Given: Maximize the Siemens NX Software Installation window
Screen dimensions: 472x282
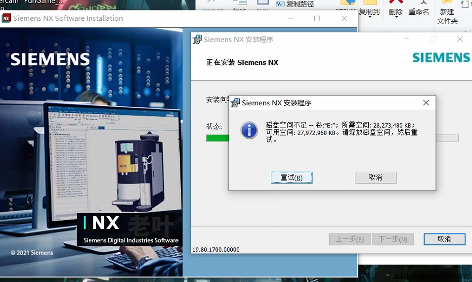Looking at the screenshot, I should click(317, 18).
